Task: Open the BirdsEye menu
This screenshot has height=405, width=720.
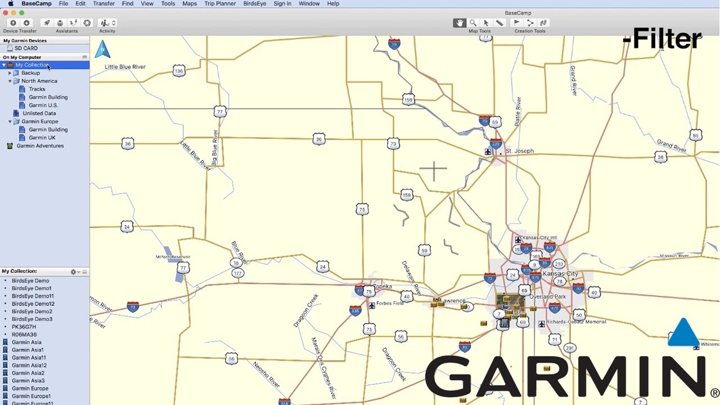Action: click(255, 3)
